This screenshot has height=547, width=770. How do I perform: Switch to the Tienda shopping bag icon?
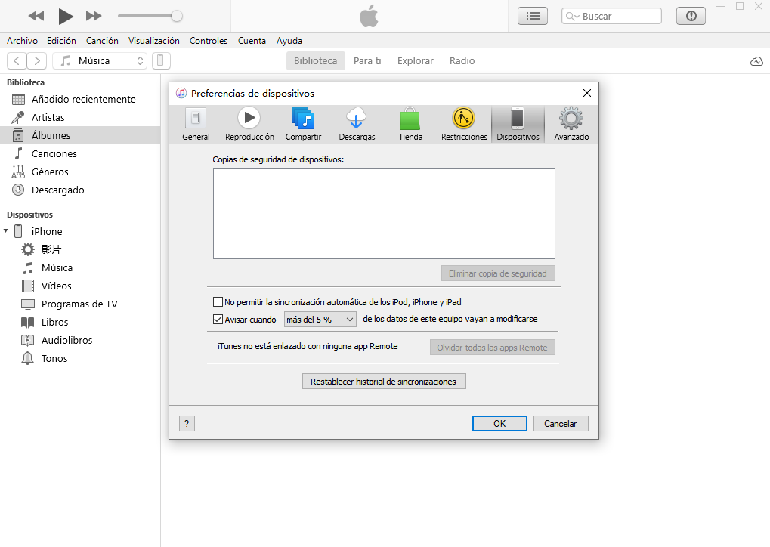point(410,118)
